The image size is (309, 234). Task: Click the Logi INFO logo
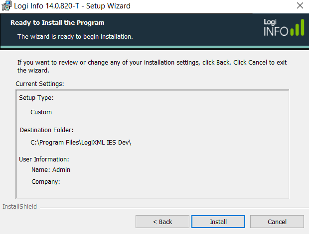pos(284,27)
